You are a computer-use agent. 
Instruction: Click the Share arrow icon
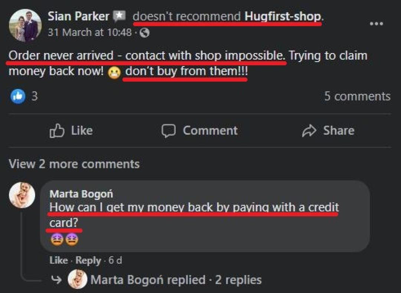pos(309,131)
